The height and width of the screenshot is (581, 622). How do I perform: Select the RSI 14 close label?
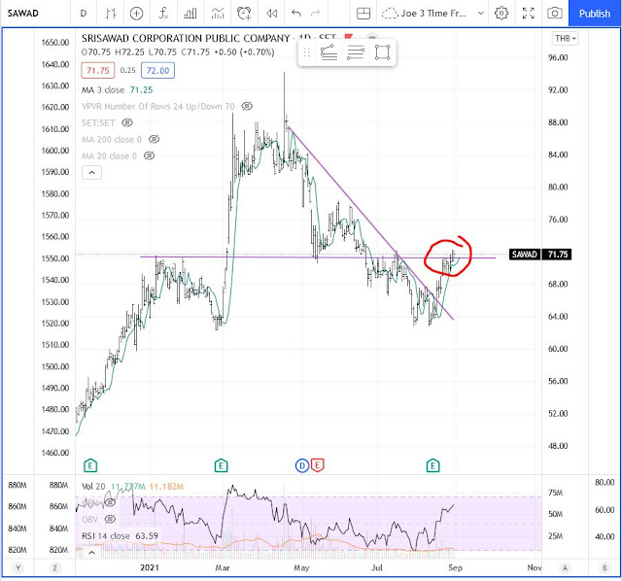106,535
